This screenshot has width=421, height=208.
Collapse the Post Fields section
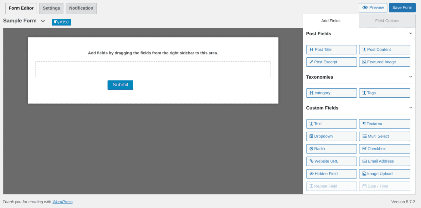[x=410, y=33]
